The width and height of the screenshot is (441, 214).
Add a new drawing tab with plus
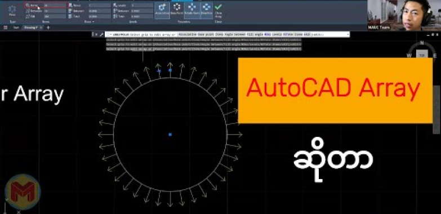[48, 28]
